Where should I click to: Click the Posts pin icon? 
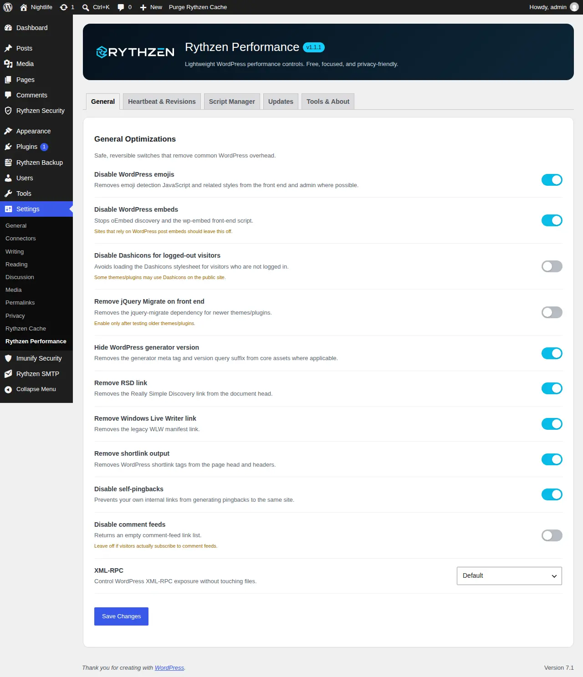click(8, 48)
